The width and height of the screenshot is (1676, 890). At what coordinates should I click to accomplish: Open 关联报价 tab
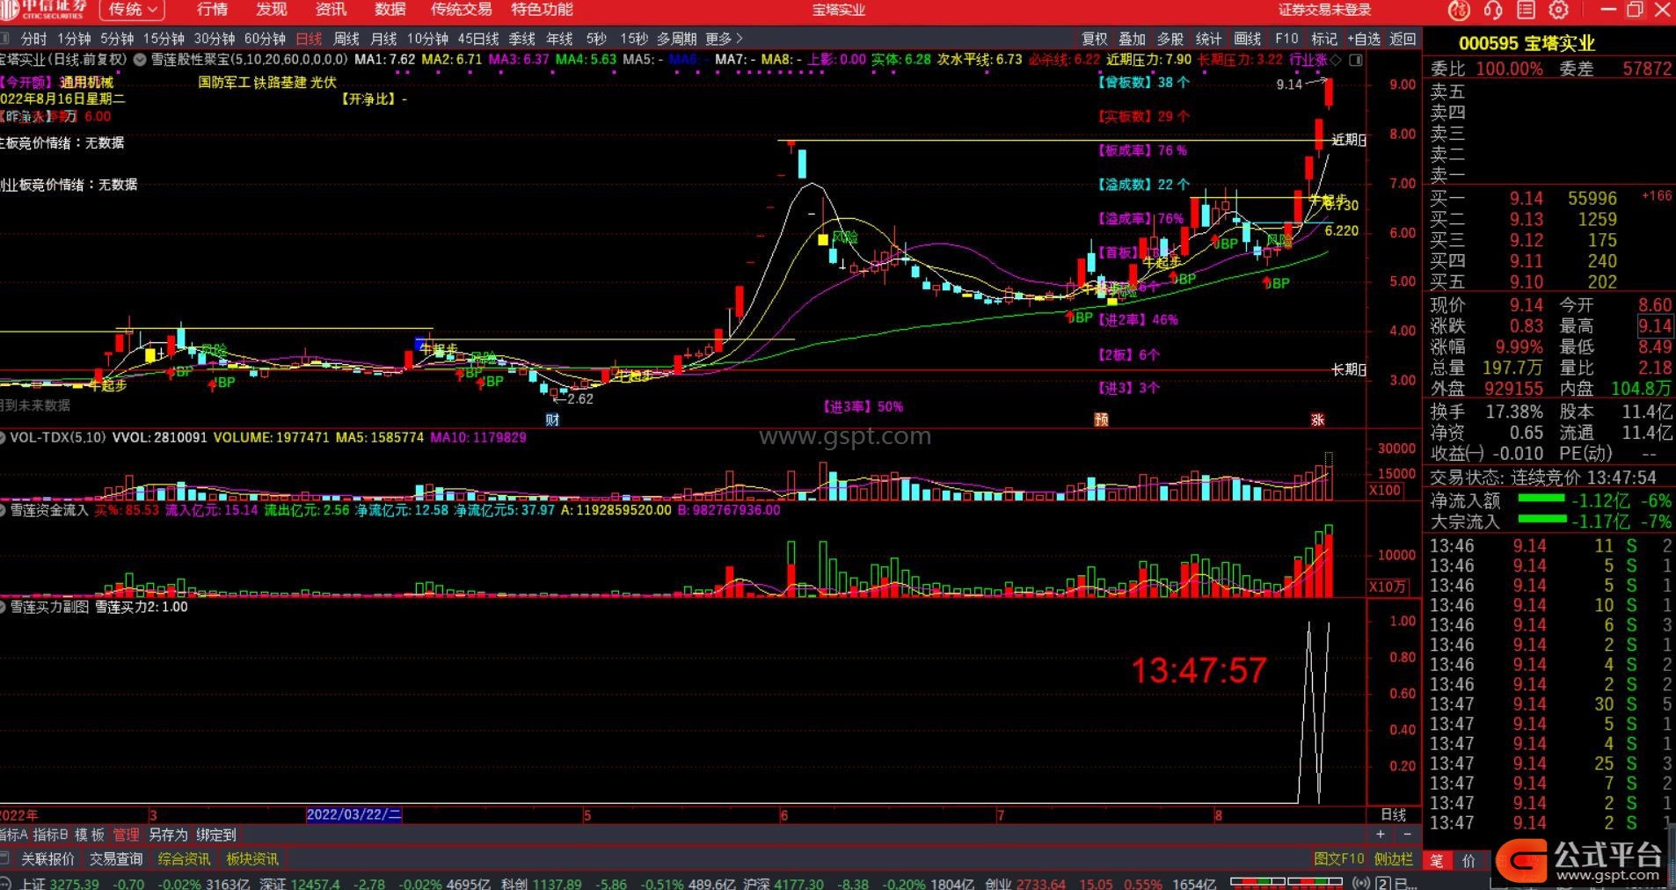click(x=48, y=858)
